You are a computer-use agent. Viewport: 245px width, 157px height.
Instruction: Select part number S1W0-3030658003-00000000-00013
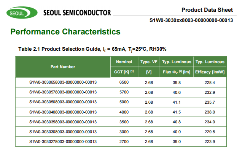click(63, 82)
